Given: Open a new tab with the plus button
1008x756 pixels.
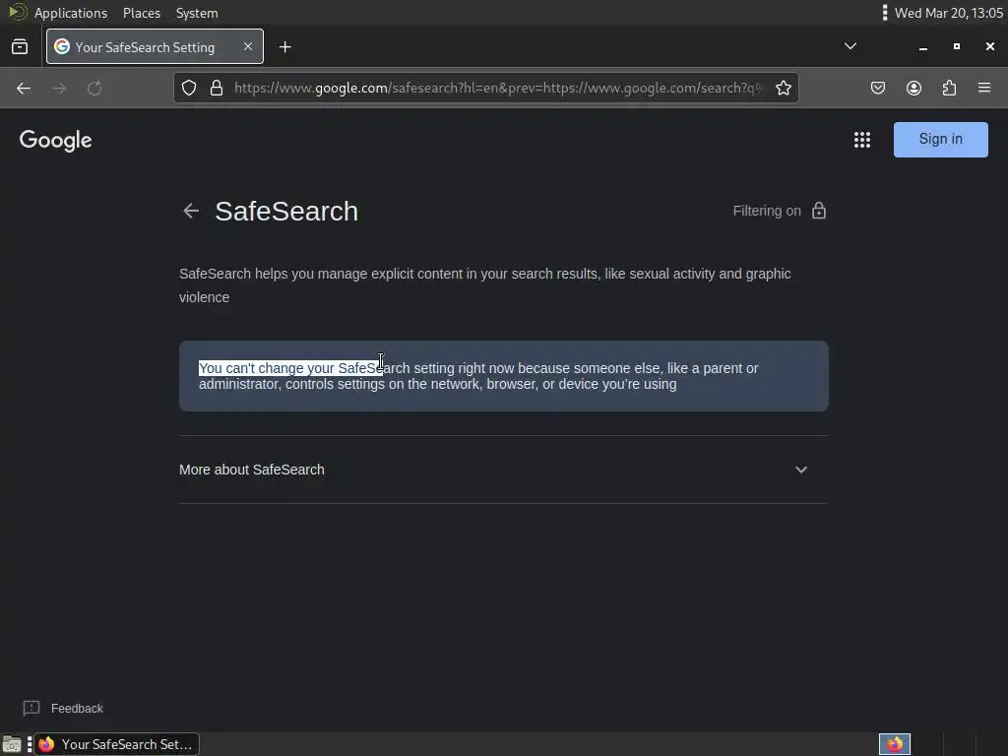Looking at the screenshot, I should click(x=284, y=47).
